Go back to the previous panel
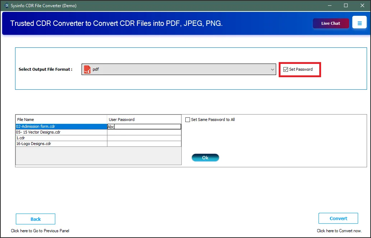 [36, 219]
